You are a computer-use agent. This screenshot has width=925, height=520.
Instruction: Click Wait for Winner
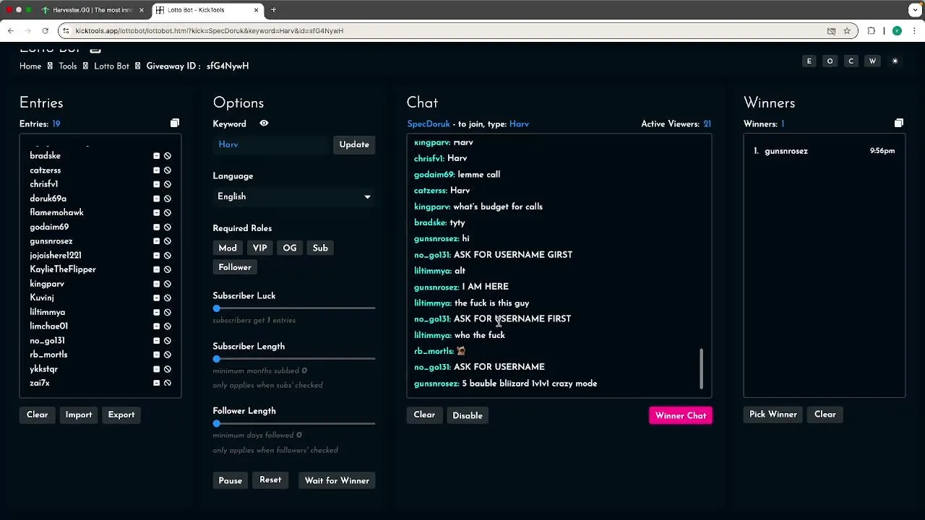coord(337,480)
